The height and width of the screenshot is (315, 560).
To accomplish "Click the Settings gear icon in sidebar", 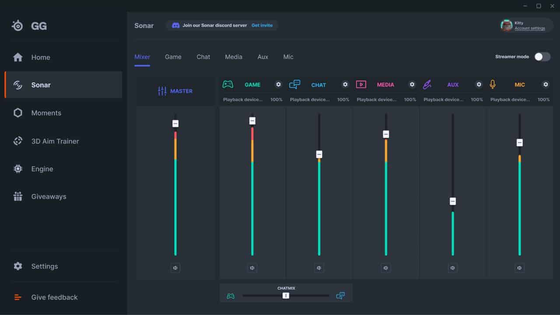I will (18, 266).
